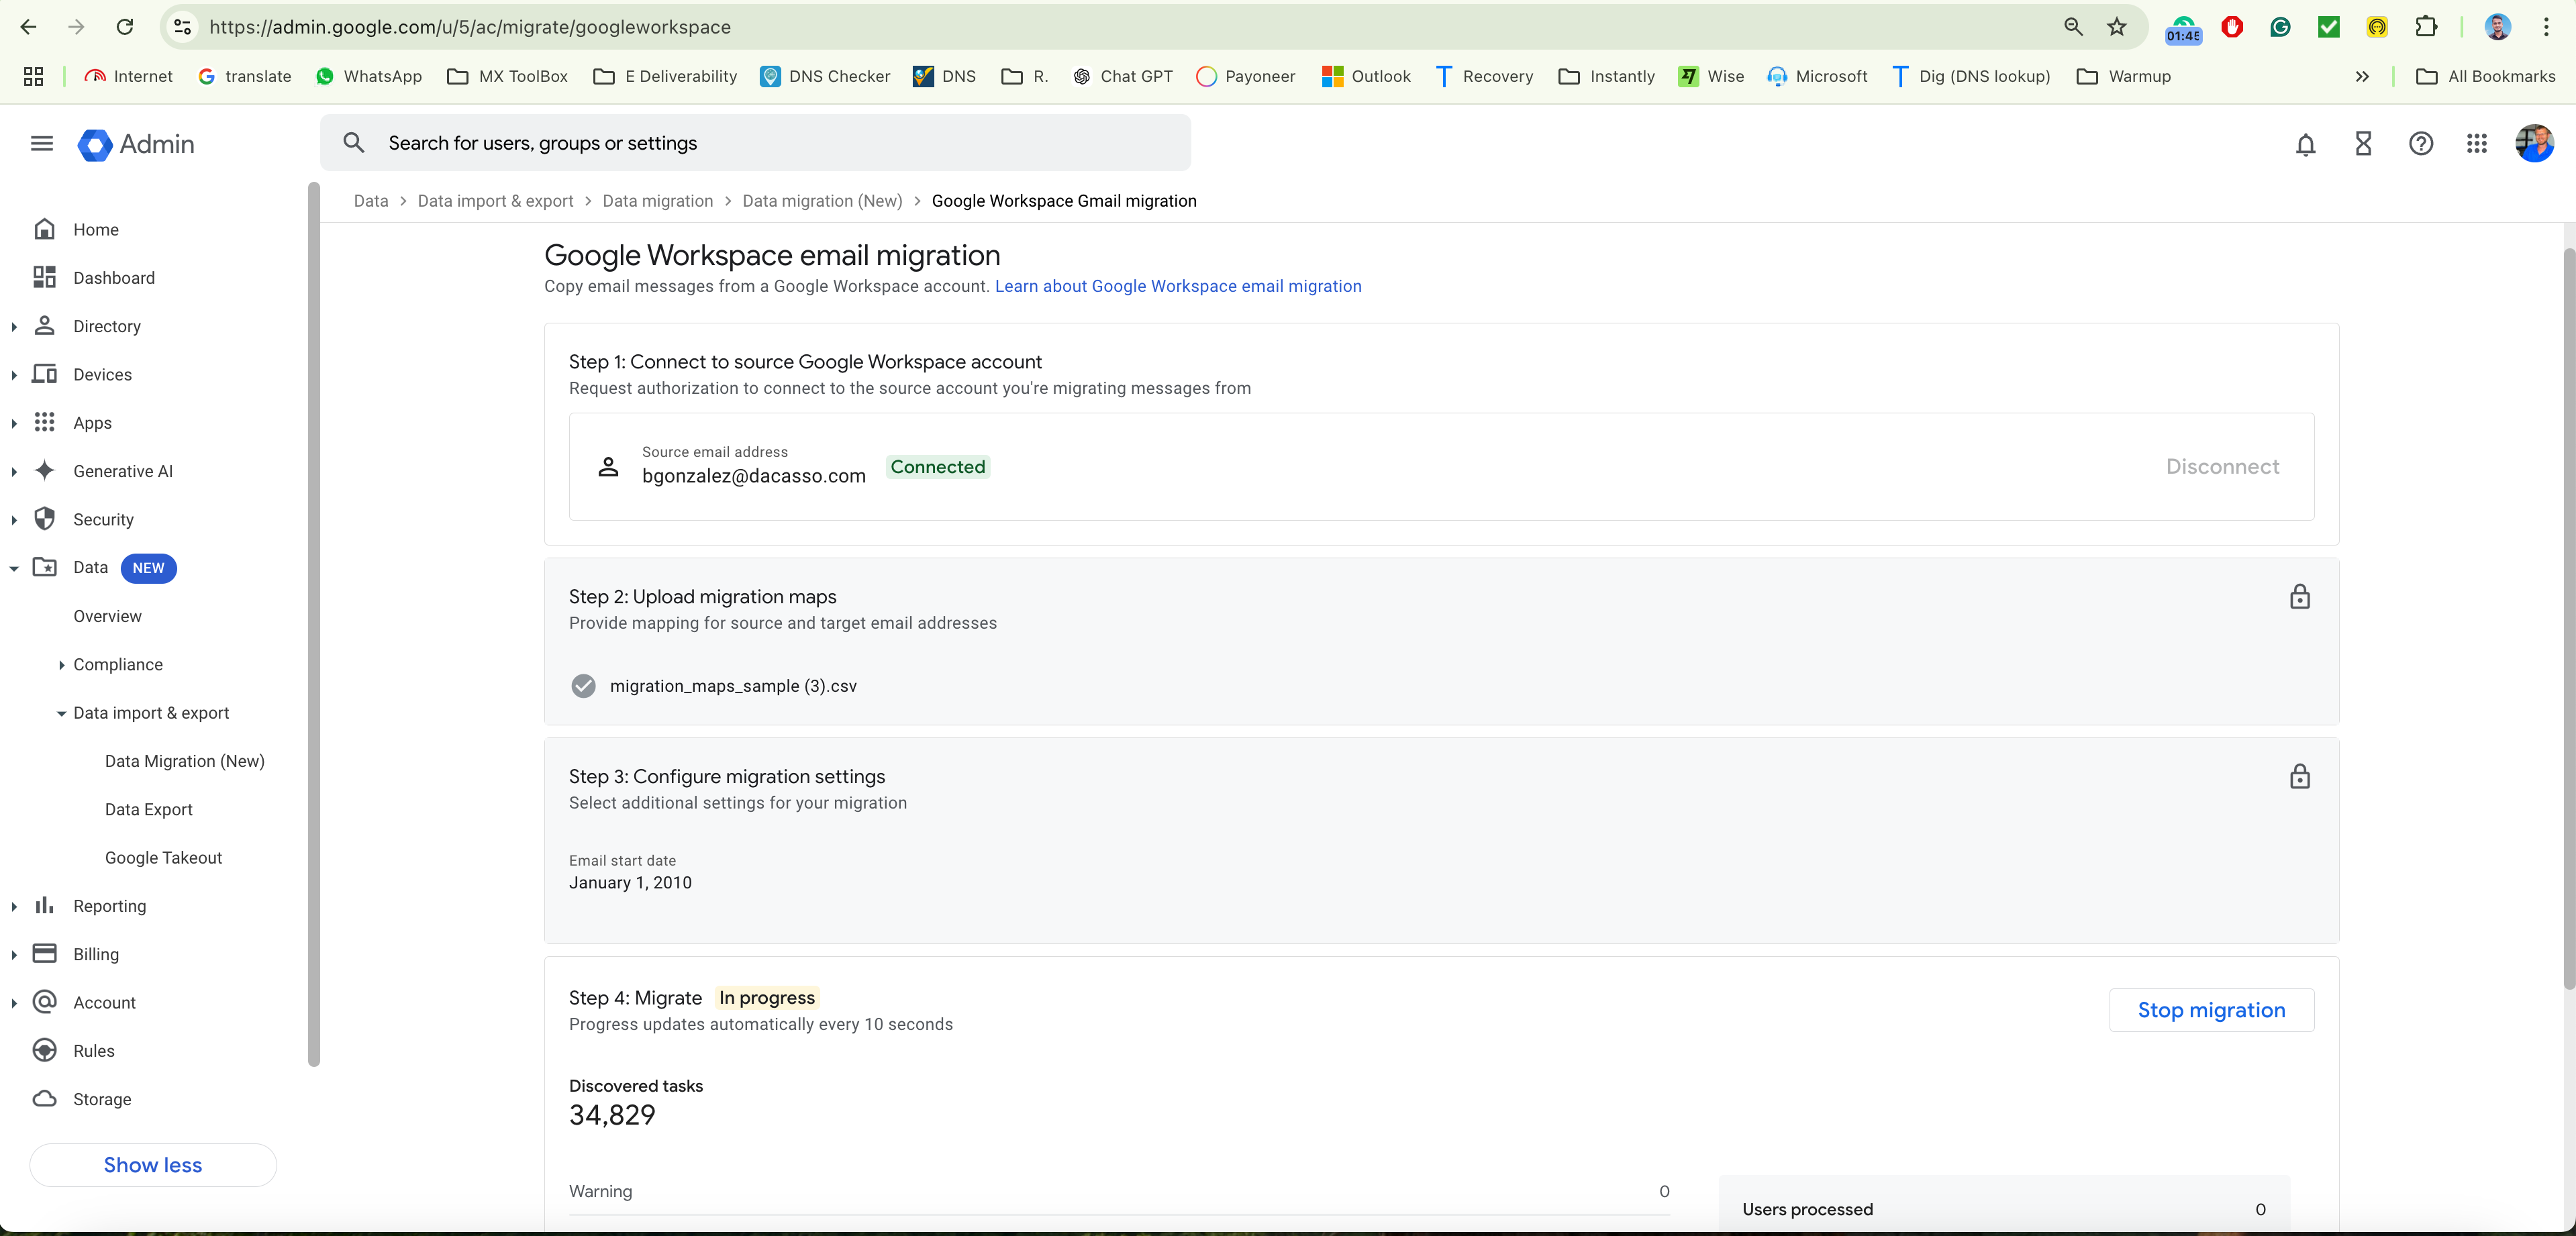Open All Bookmarks folder
2576x1236 pixels.
tap(2486, 76)
